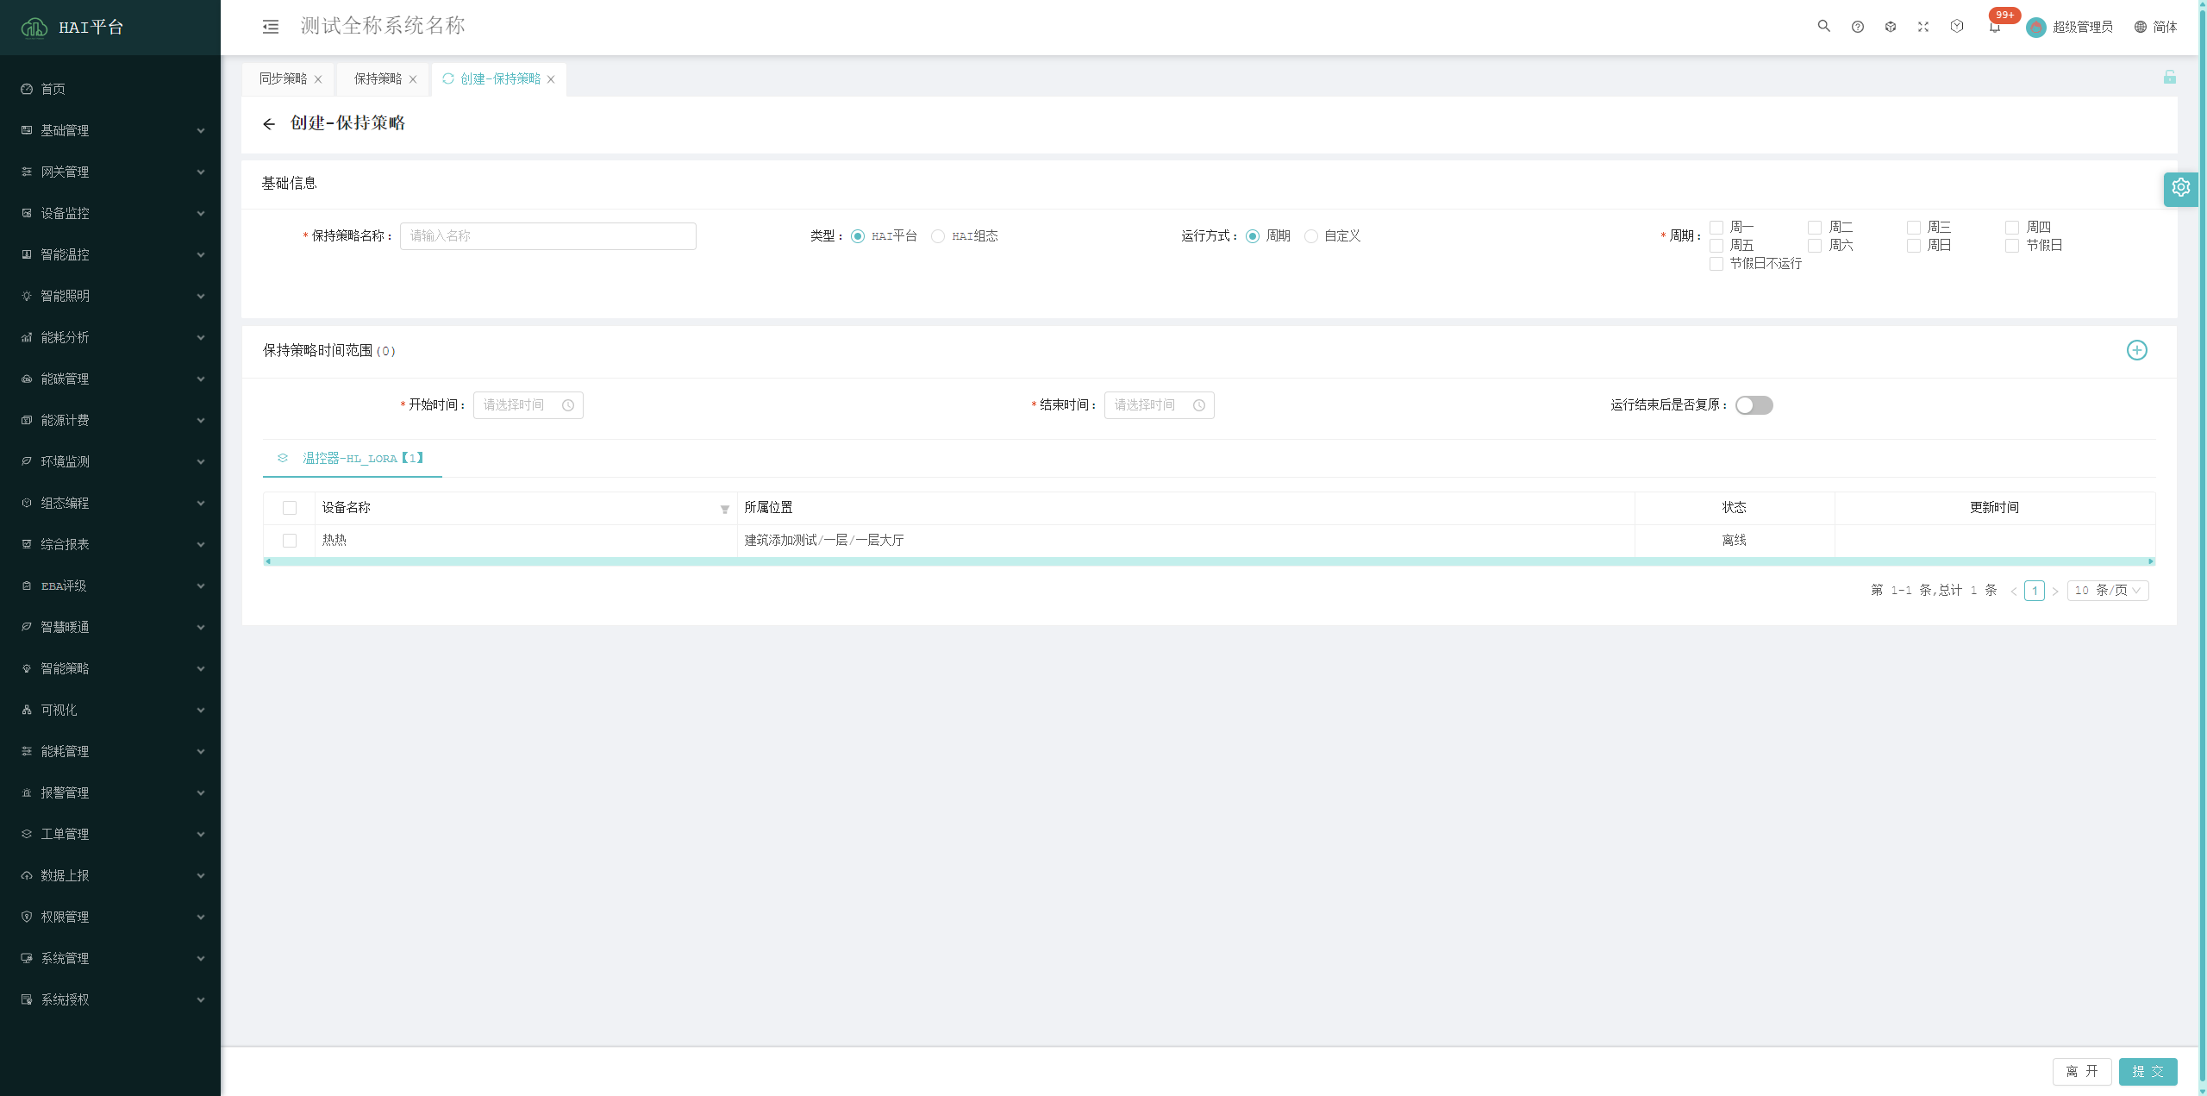Toggle the 运行结束后是否复原 switch

(x=1754, y=405)
